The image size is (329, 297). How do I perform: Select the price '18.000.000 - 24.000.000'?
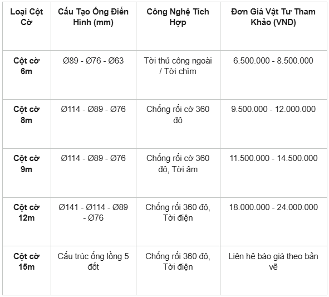273,207
